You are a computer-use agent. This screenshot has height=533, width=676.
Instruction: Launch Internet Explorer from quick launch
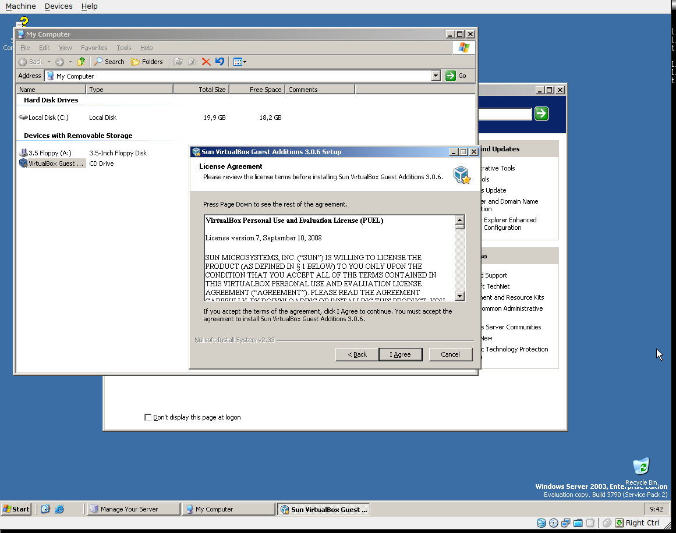coord(59,509)
